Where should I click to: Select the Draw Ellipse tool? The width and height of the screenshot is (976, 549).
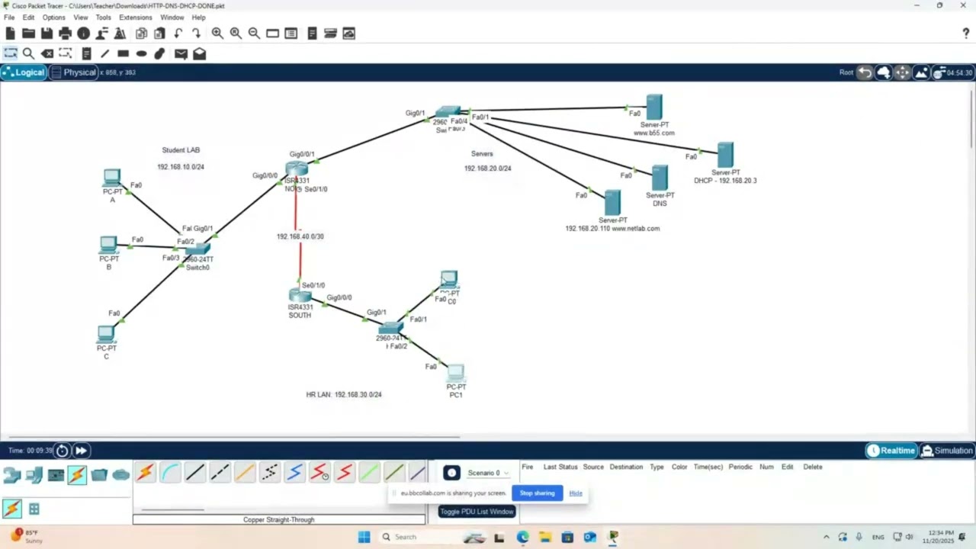pyautogui.click(x=141, y=53)
